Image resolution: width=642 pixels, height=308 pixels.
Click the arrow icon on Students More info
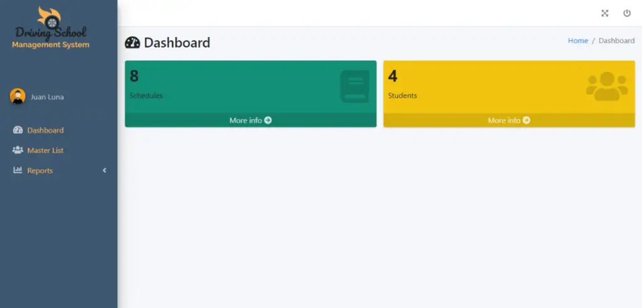point(527,120)
